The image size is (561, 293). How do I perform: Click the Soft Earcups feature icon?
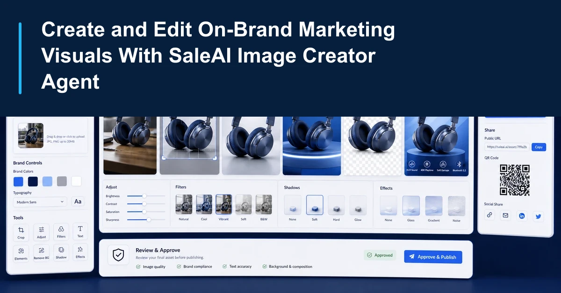[443, 164]
